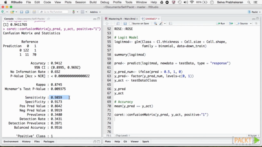
Task: Open the Tools menu
Action: click(x=129, y=2)
